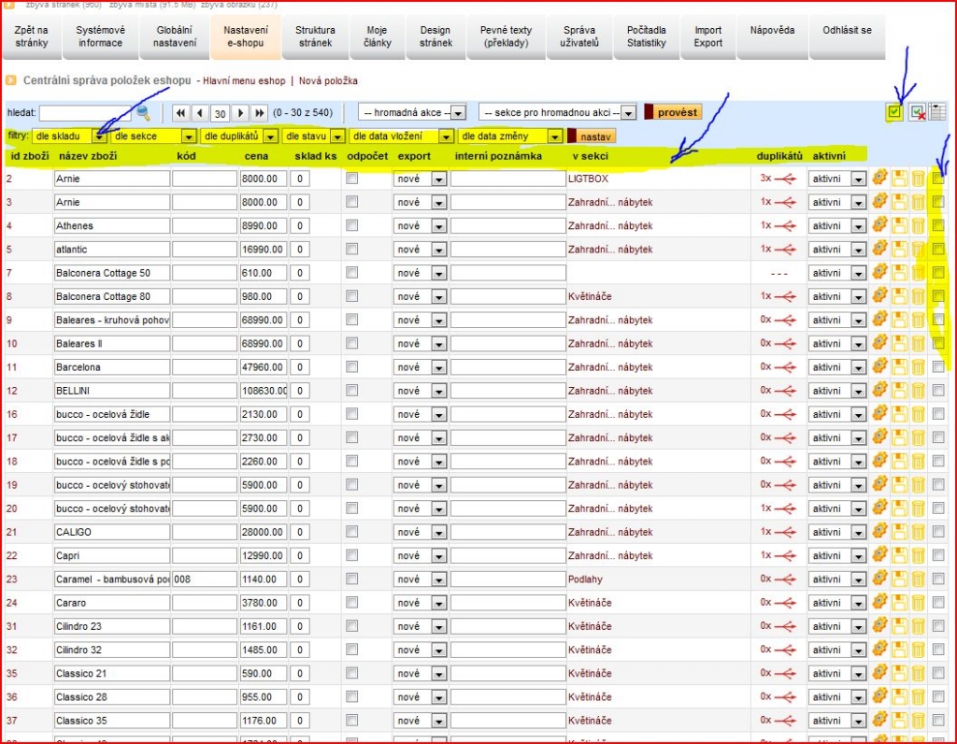Tick odpočet checkbox for Athenes
This screenshot has width=957, height=744.
(351, 225)
